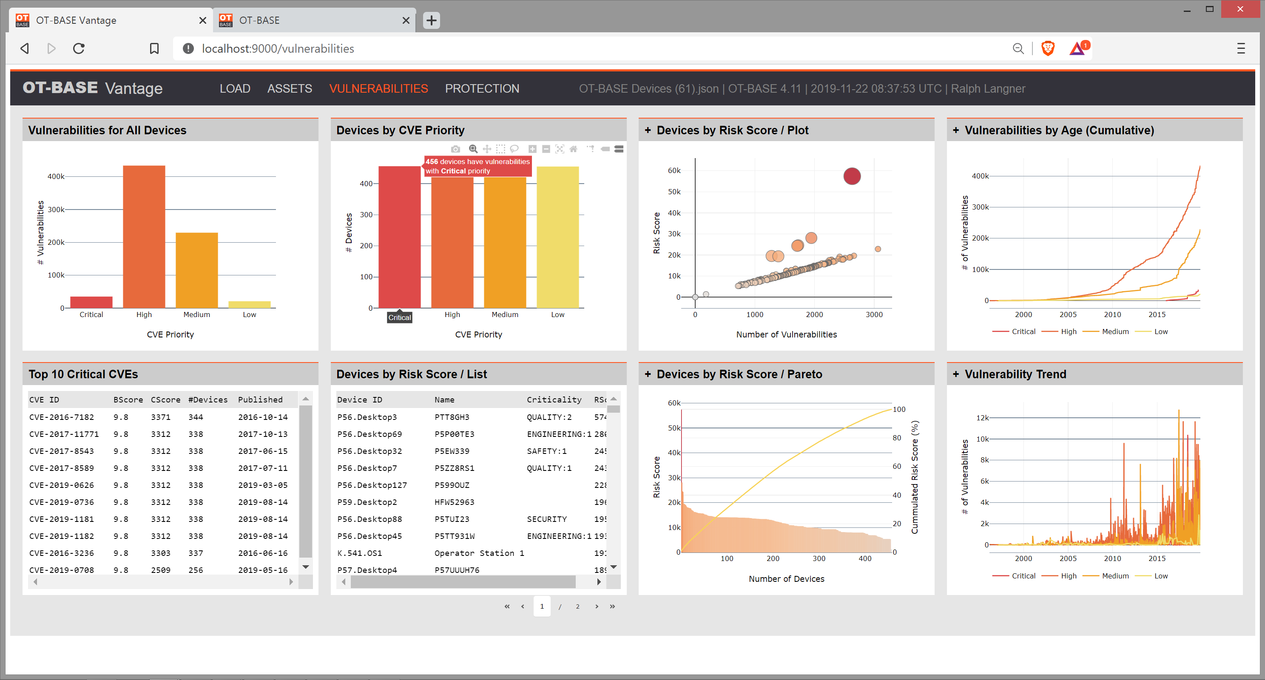Switch to the OT-BASE Vantage browser tab
Screen dimensions: 1265x680
pyautogui.click(x=111, y=20)
